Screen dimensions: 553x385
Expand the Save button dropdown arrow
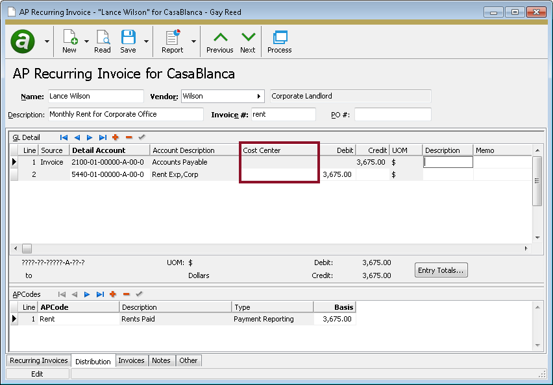pyautogui.click(x=146, y=41)
